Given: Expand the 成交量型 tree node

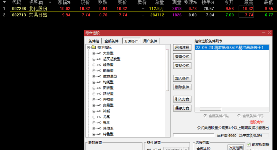Looking at the screenshot, I should pos(94,77).
